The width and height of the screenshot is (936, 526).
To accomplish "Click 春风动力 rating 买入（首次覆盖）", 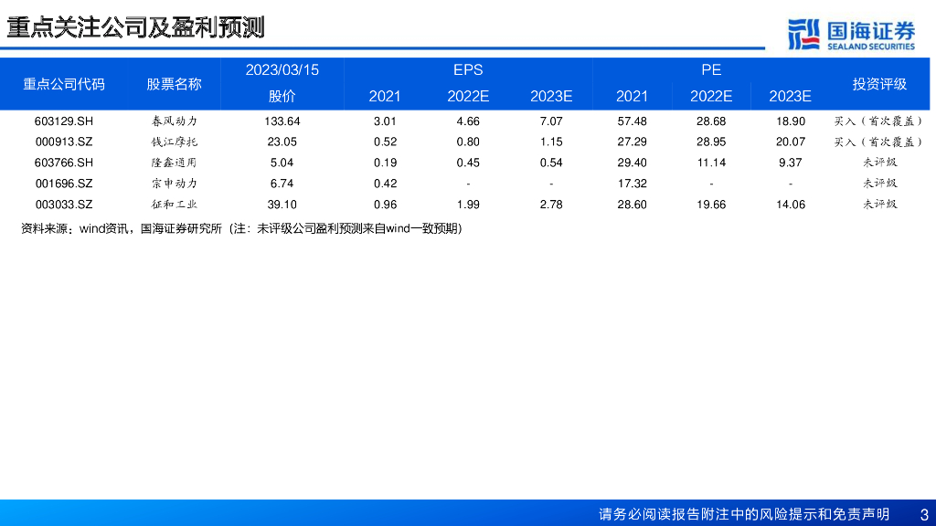I will 879,121.
